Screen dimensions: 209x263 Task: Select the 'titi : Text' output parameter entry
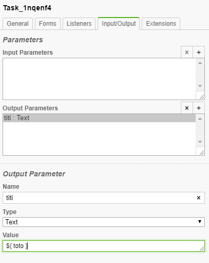tap(99, 118)
